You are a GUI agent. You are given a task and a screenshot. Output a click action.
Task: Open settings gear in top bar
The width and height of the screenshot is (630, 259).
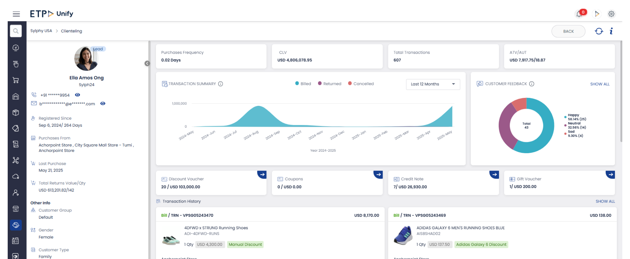click(x=611, y=14)
